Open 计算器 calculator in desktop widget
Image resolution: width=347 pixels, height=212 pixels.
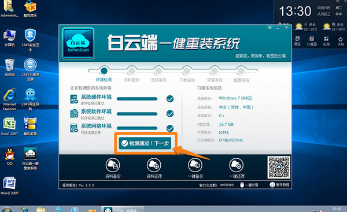[x=312, y=41]
